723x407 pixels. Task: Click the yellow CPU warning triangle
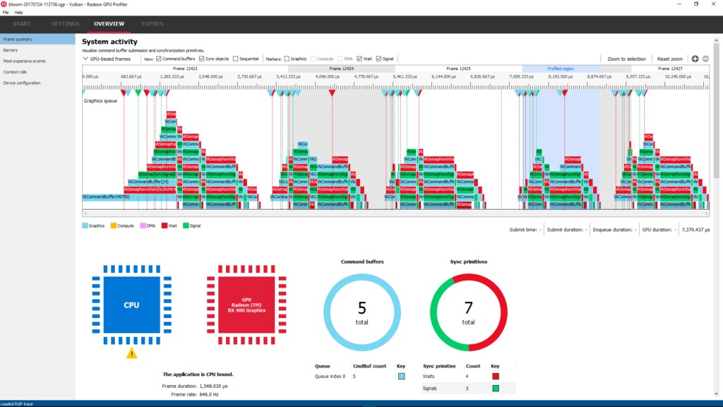click(132, 353)
